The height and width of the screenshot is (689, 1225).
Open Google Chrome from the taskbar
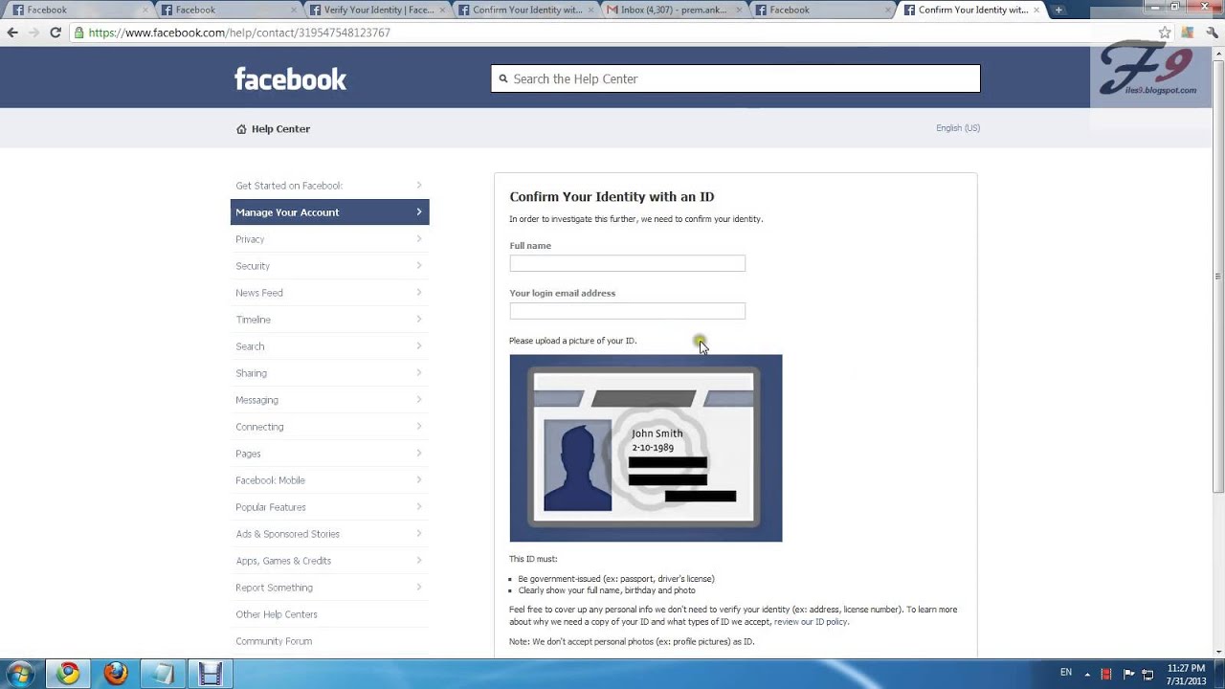(x=68, y=674)
